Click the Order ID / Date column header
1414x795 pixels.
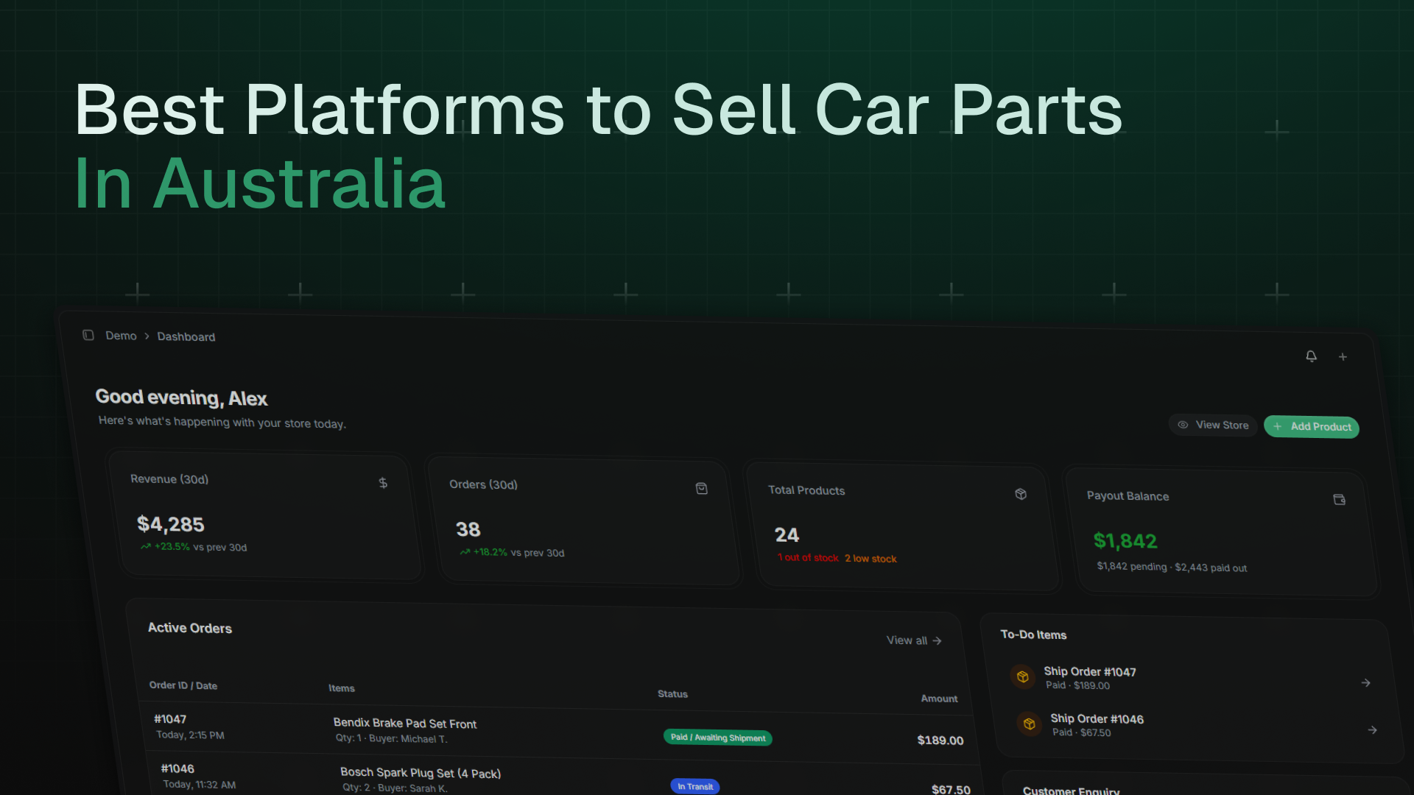(183, 685)
